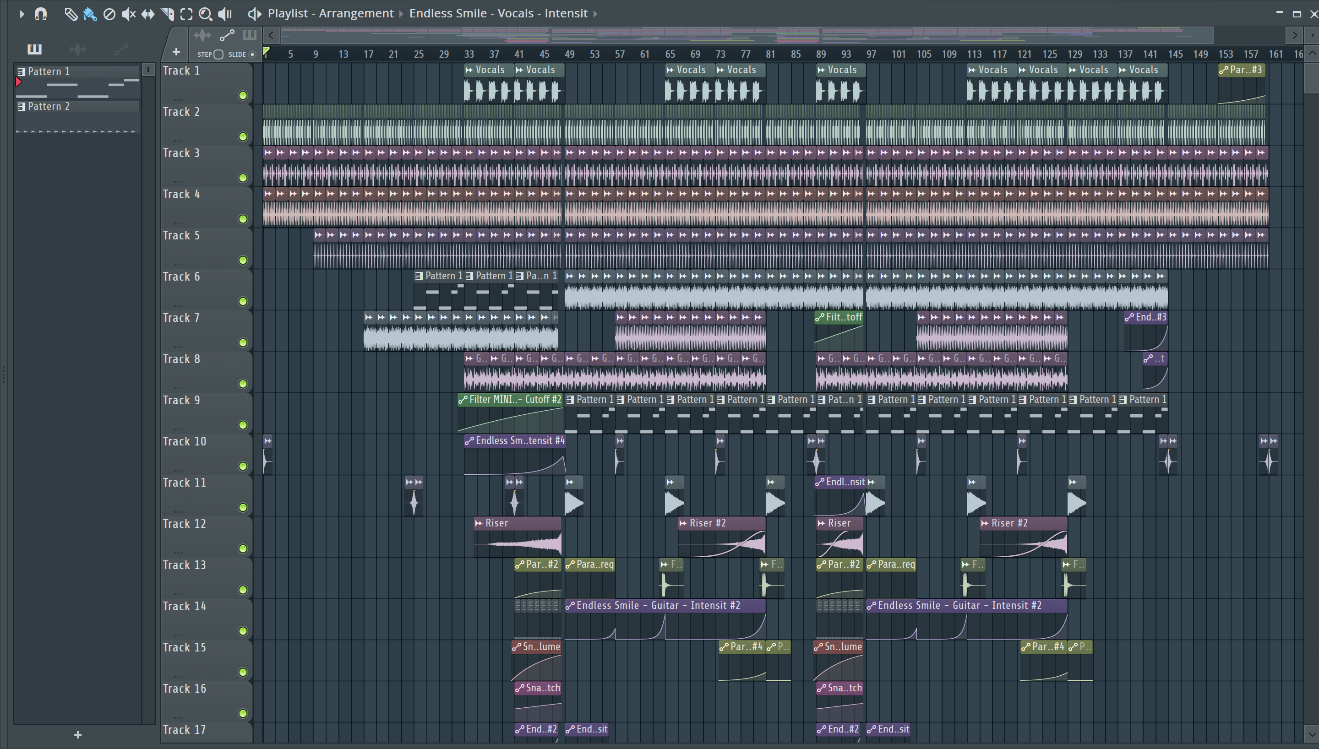Show patterns in the picker panel
1319x749 pixels.
[x=34, y=49]
